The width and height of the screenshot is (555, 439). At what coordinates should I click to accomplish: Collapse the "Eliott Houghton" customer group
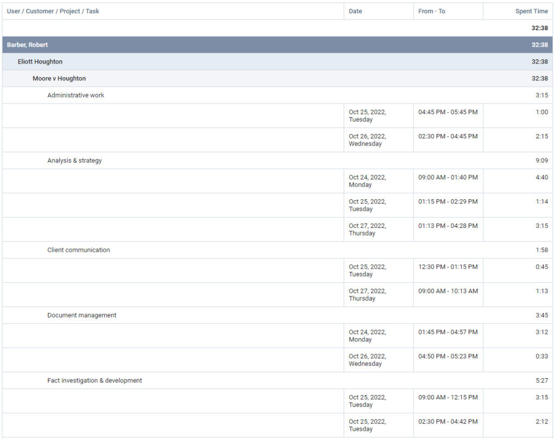[x=40, y=61]
